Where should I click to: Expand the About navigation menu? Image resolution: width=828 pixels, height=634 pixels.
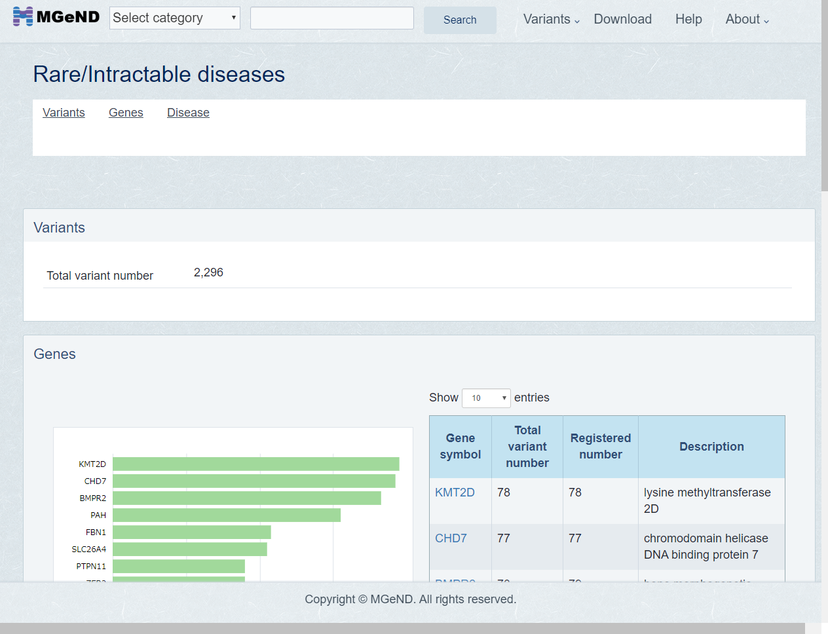pos(747,20)
